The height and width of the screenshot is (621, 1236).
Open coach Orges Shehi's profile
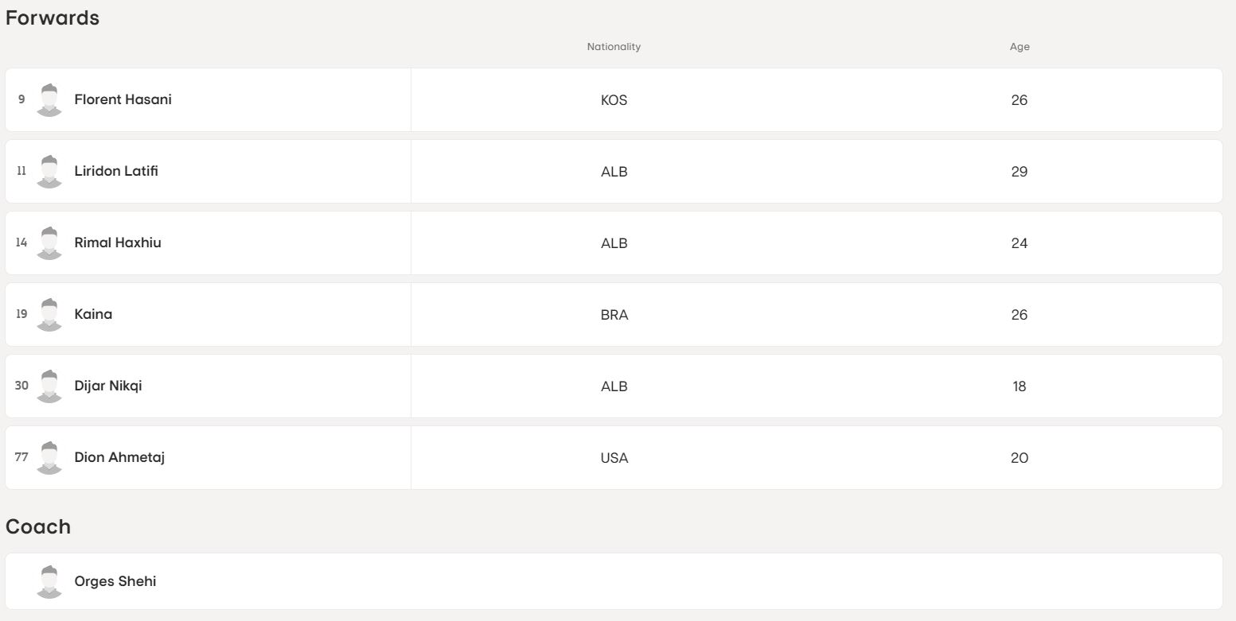pyautogui.click(x=115, y=581)
